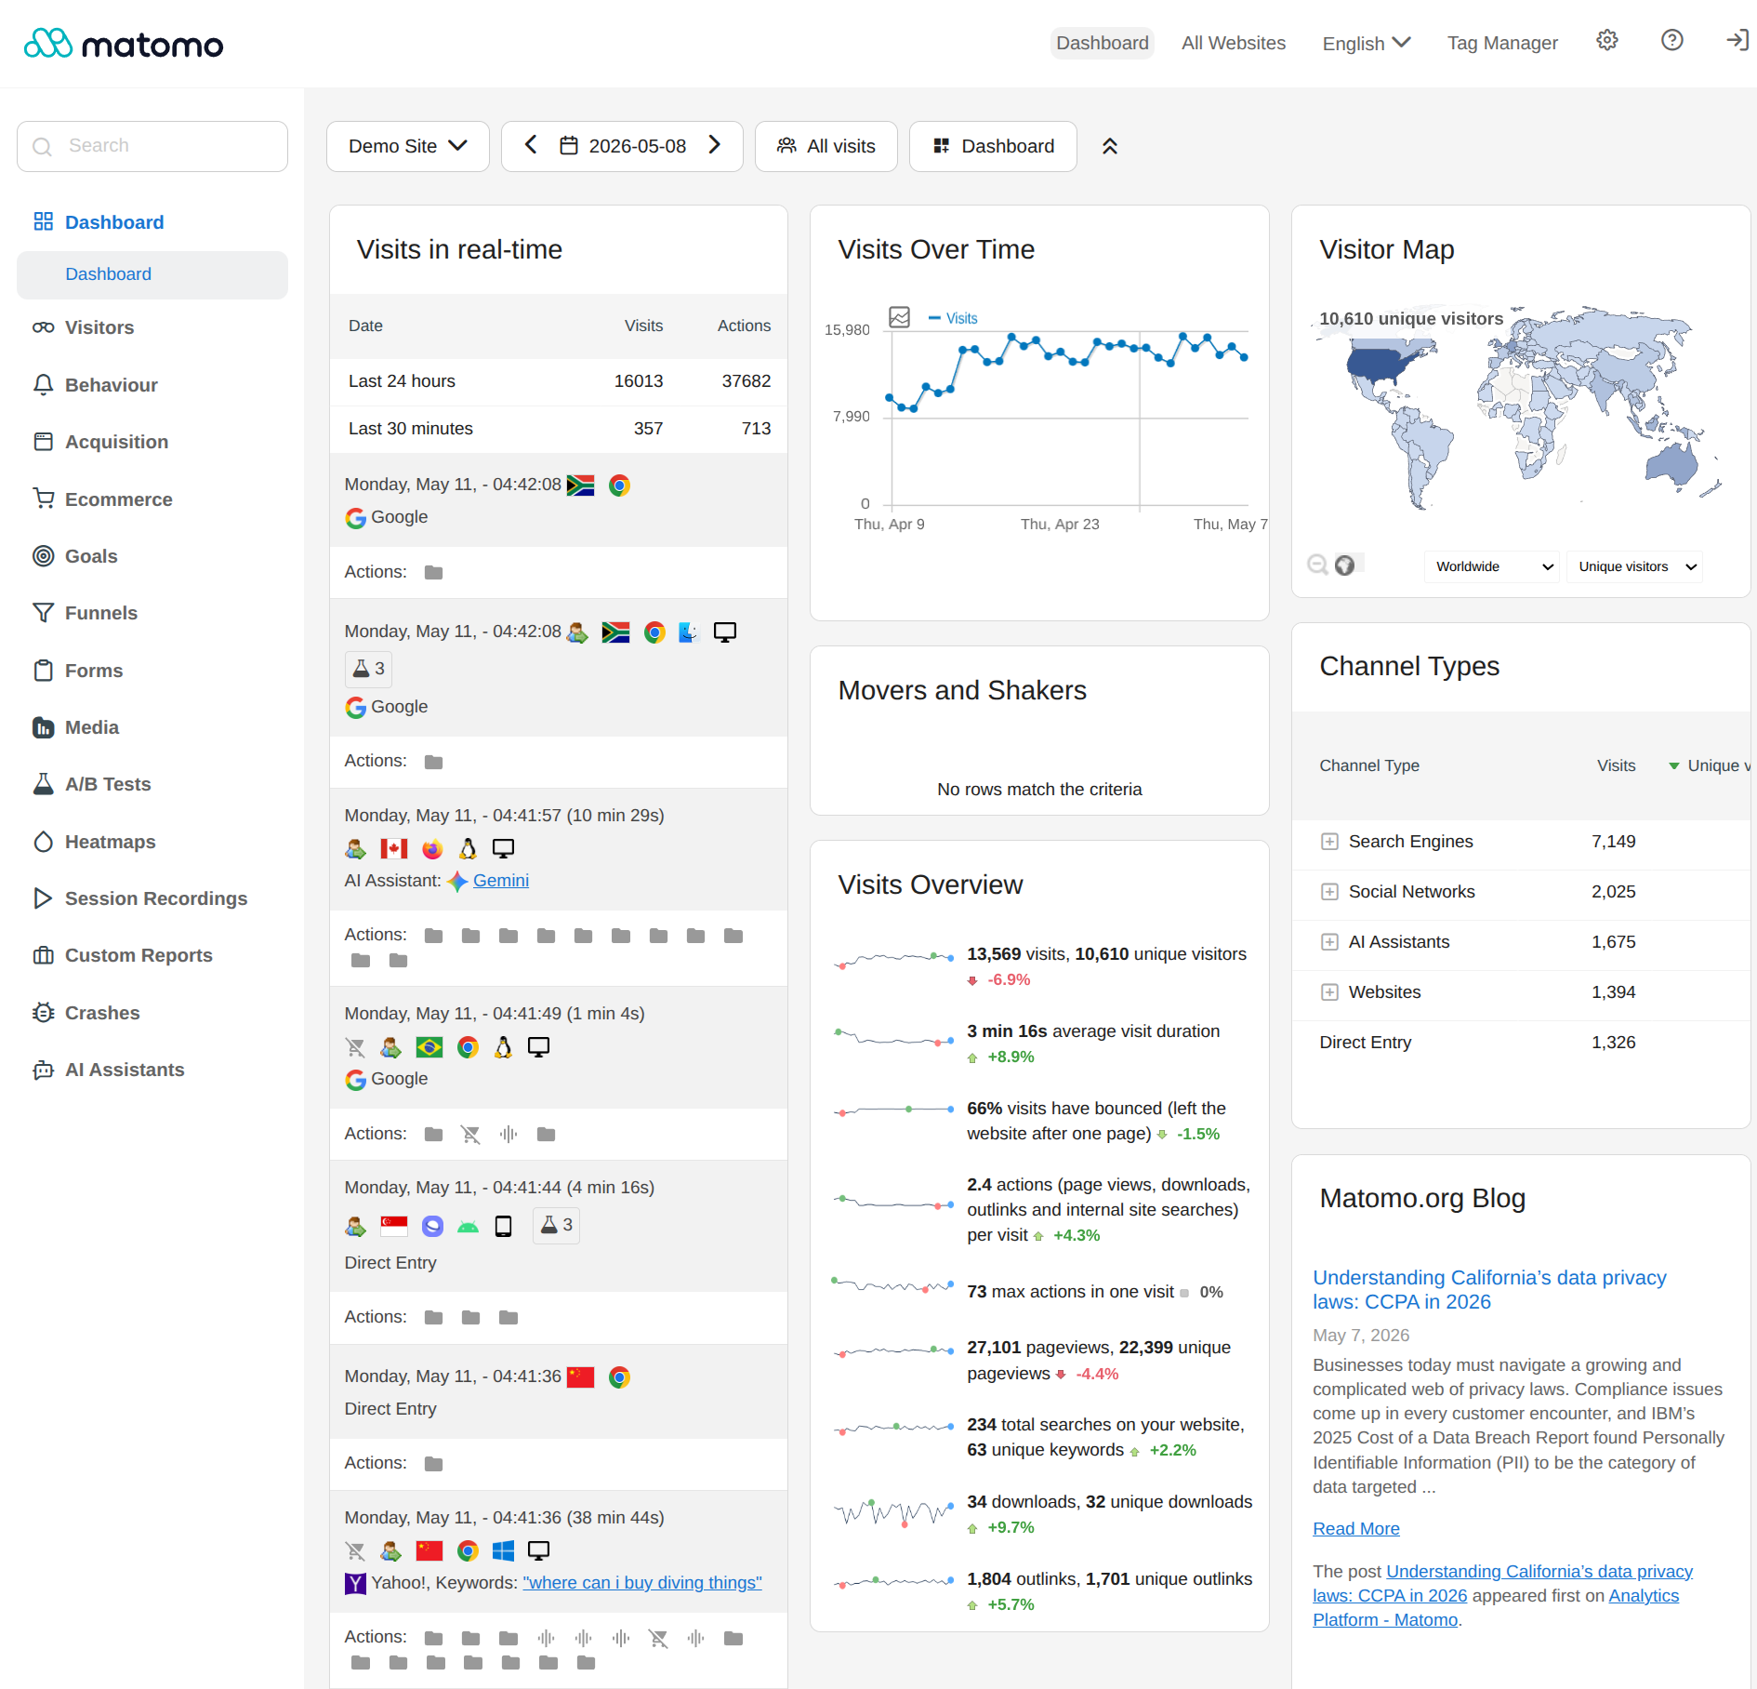Open the Demo Site selector dropdown
This screenshot has height=1689, width=1757.
click(x=408, y=146)
